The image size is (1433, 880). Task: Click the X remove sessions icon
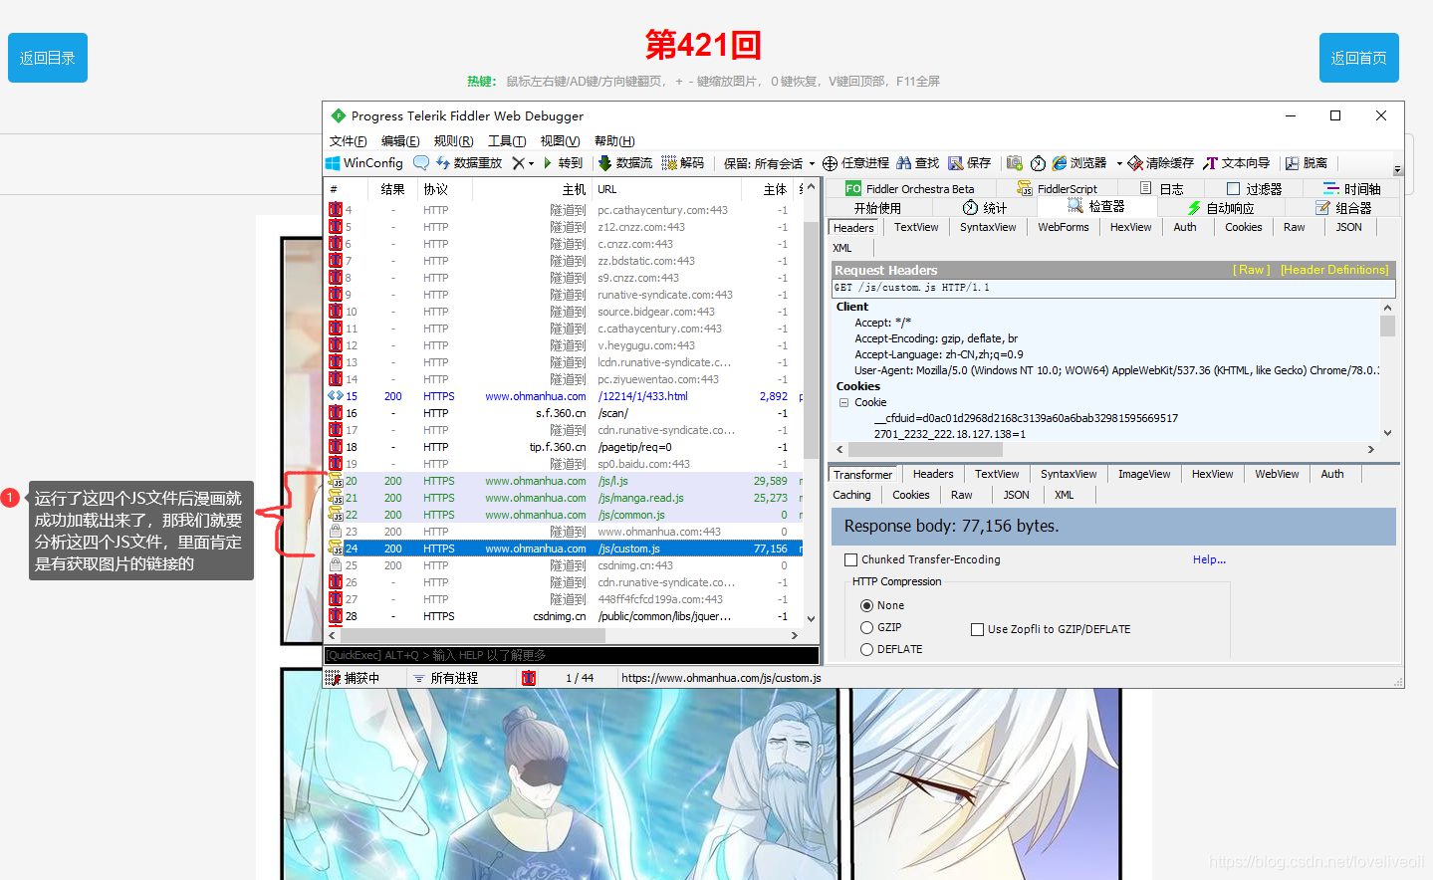click(518, 163)
